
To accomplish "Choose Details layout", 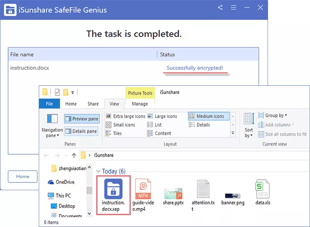I will [x=199, y=125].
